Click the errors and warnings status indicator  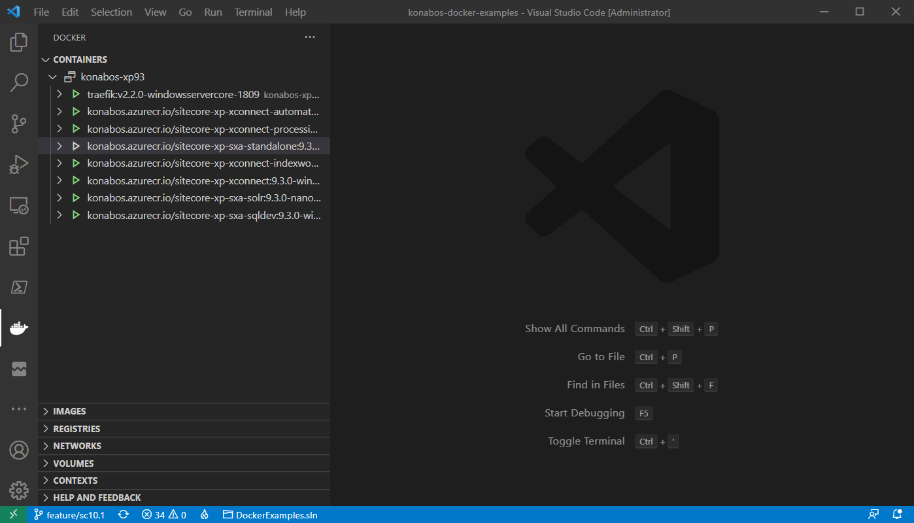[x=164, y=515]
